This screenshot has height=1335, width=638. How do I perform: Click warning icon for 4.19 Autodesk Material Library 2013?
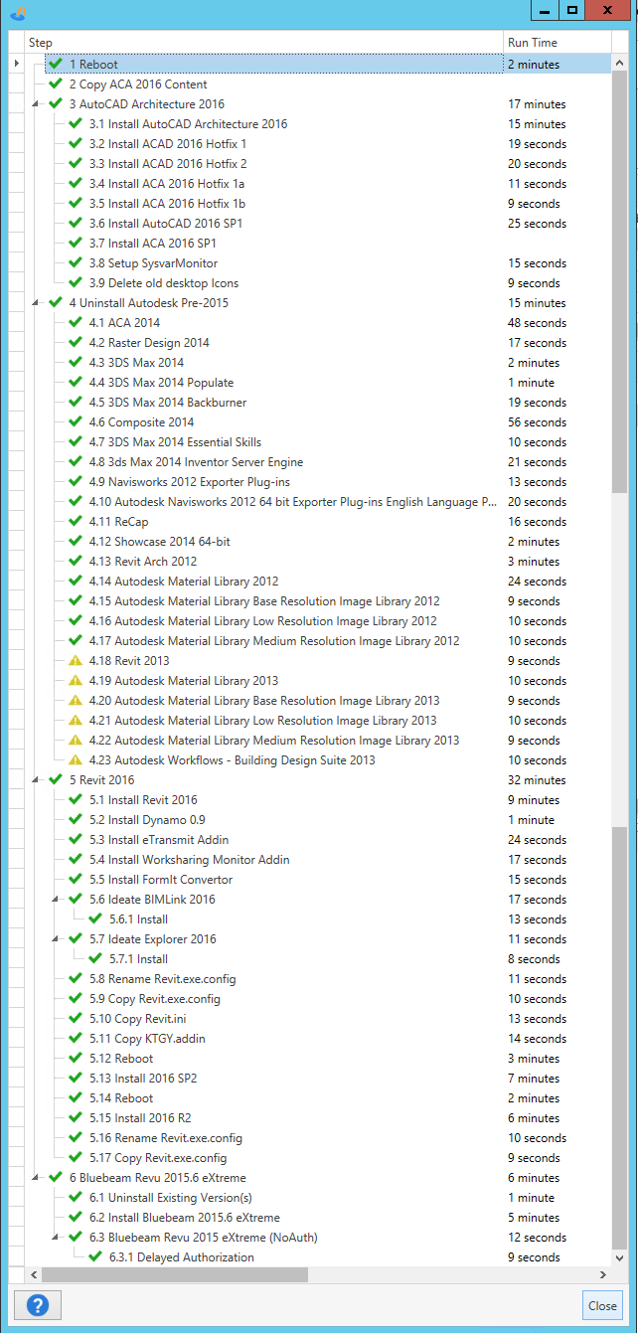[76, 681]
